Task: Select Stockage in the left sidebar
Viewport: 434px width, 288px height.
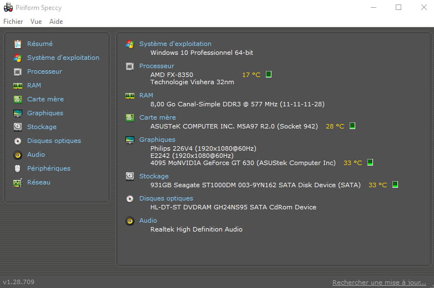Action: coord(42,127)
